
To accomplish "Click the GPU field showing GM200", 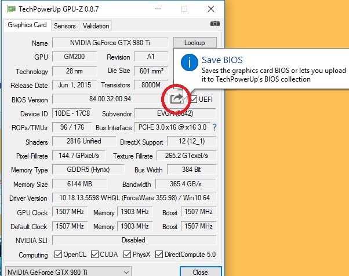I will click(74, 57).
